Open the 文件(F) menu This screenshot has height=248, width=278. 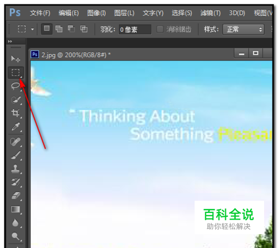click(40, 13)
